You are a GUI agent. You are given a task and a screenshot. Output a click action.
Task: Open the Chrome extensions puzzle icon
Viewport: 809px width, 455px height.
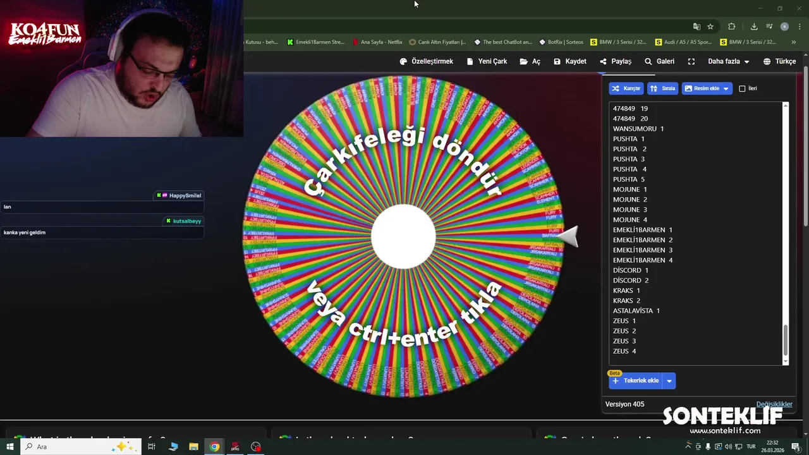coord(731,27)
